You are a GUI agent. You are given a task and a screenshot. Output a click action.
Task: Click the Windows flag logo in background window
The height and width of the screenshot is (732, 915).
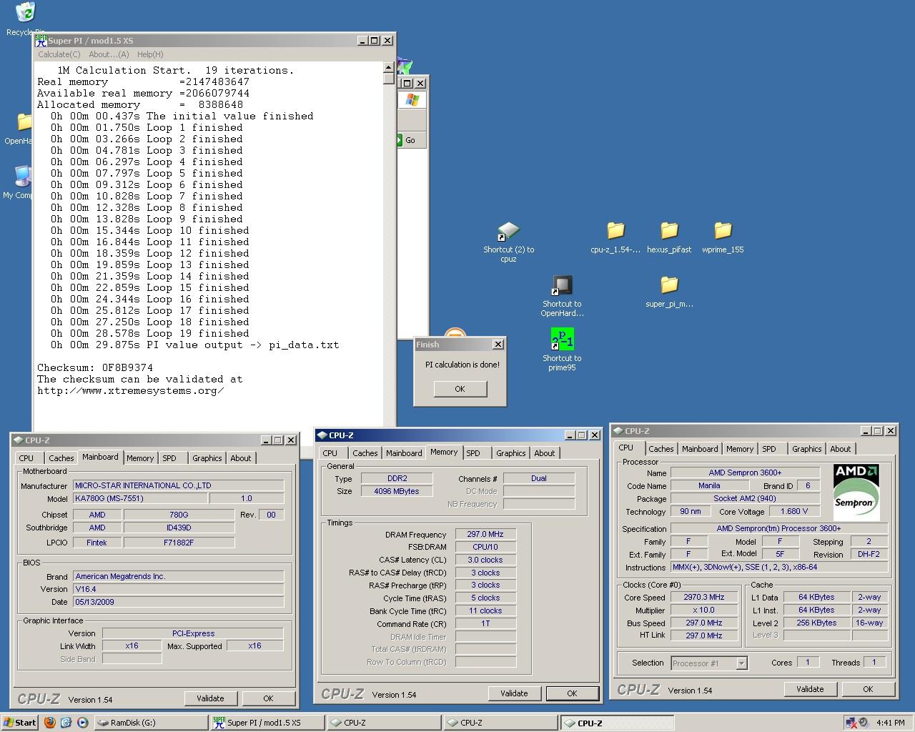coord(412,100)
